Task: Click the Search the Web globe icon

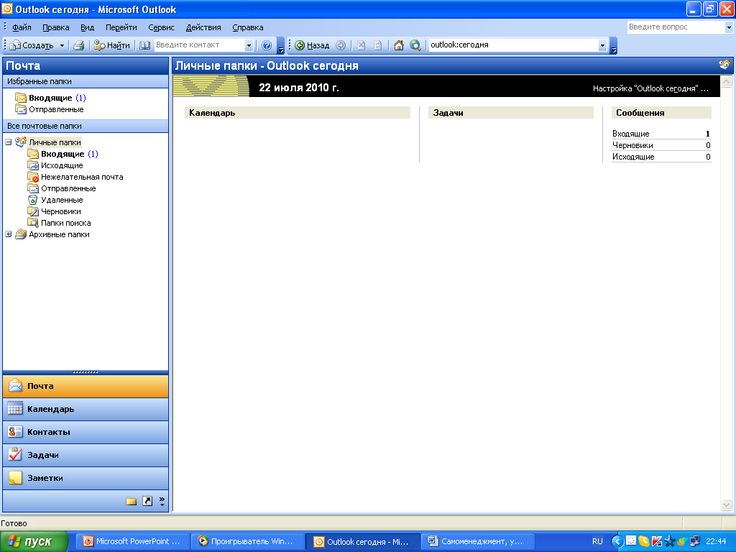Action: point(415,45)
